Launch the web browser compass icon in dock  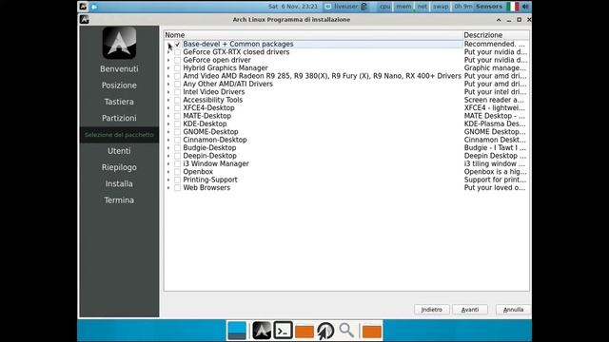tap(325, 331)
